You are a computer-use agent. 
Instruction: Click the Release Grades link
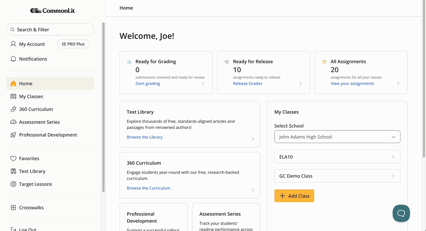click(248, 83)
